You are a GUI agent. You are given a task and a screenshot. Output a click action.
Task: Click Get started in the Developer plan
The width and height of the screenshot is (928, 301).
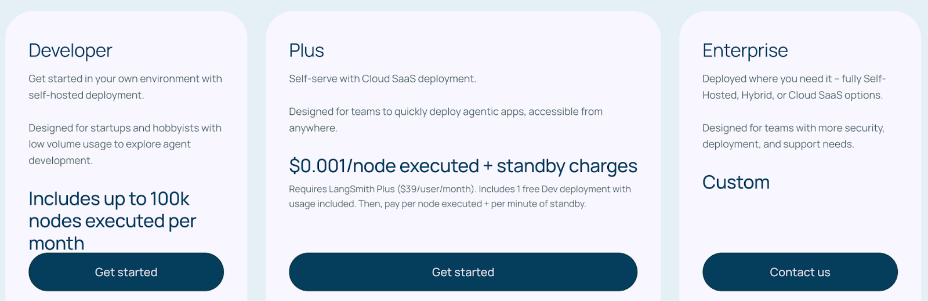(126, 272)
